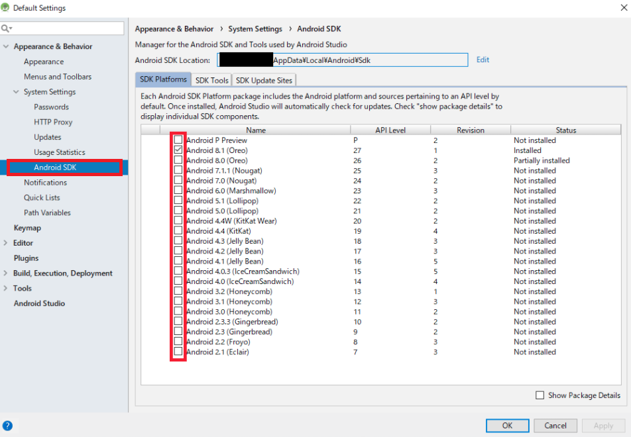Click the Cancel button

pos(555,425)
